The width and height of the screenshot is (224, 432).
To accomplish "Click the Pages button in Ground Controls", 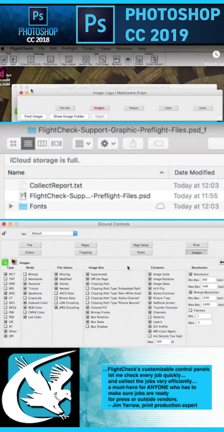I will click(85, 245).
